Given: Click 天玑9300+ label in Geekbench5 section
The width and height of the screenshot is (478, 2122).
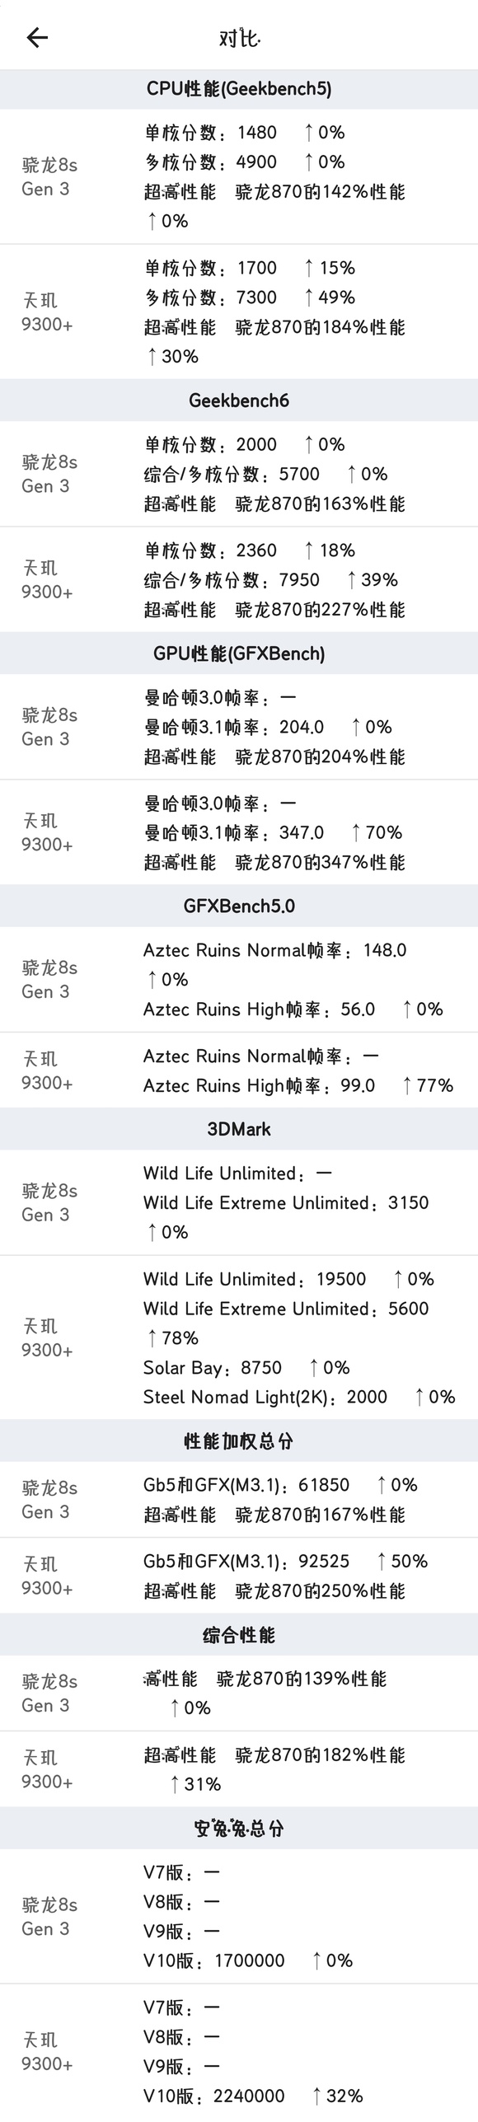Looking at the screenshot, I should (47, 312).
